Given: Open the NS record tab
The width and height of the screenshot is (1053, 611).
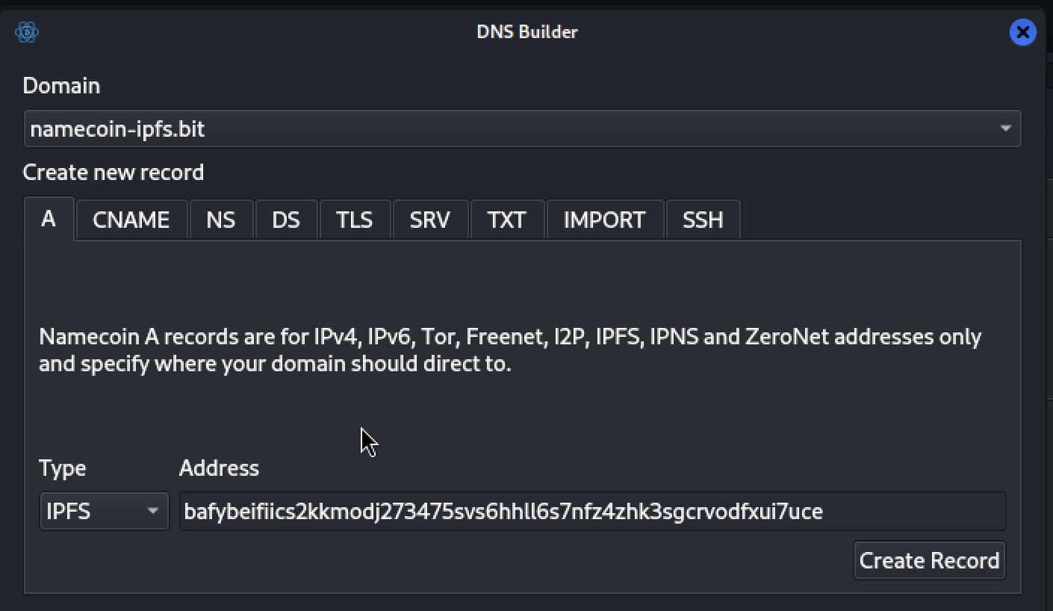Looking at the screenshot, I should click(x=220, y=220).
